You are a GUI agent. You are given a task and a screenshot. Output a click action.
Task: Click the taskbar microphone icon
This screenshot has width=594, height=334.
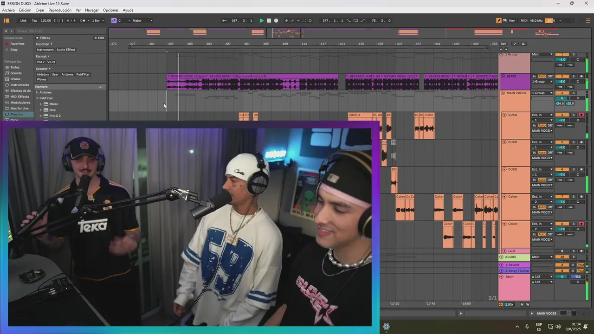click(x=527, y=327)
